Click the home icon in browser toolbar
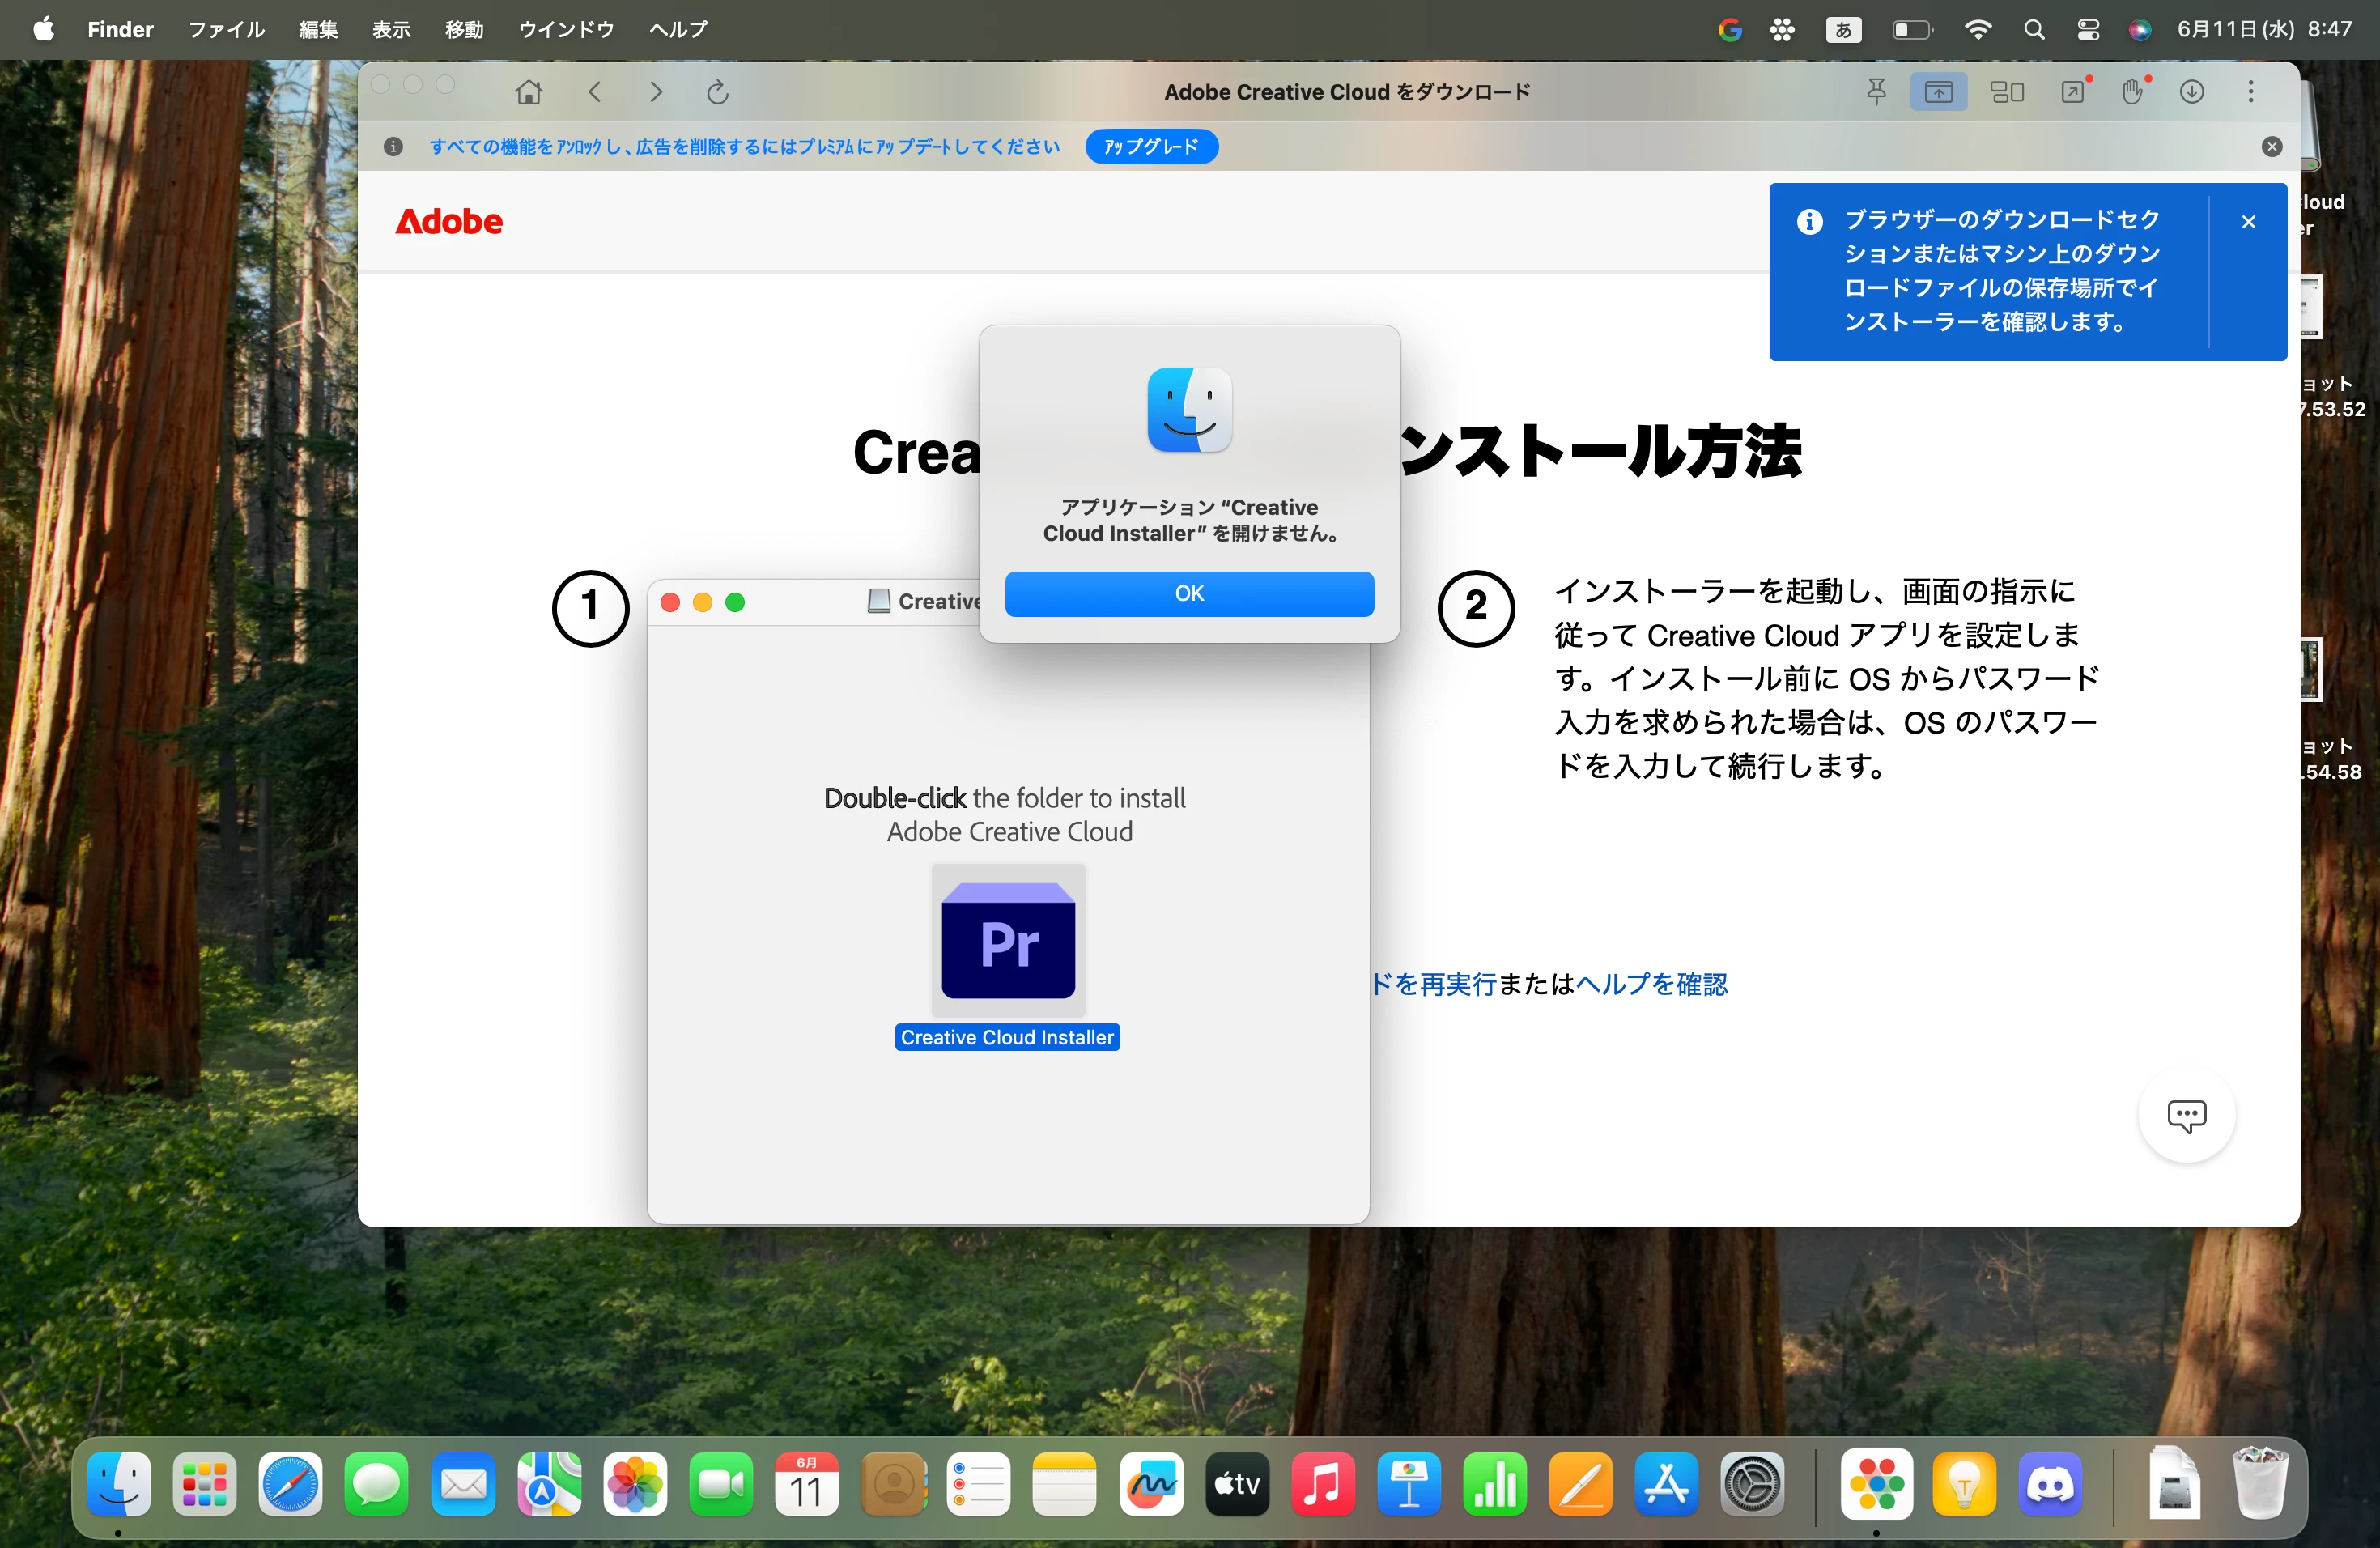The width and height of the screenshot is (2380, 1548). click(528, 92)
